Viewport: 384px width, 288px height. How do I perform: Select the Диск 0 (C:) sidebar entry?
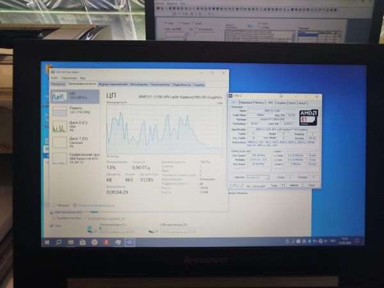75,126
